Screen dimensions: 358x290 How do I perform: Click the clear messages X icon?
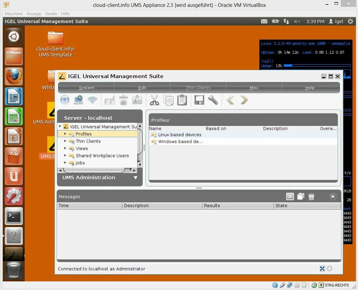(x=290, y=196)
